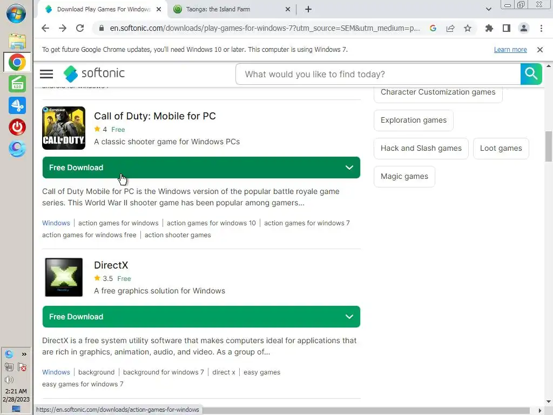553x415 pixels.
Task: Click the red power button taskbar icon
Action: point(17,127)
